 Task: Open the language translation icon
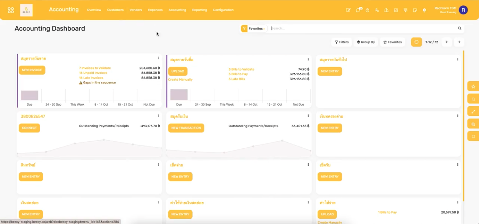click(377, 10)
